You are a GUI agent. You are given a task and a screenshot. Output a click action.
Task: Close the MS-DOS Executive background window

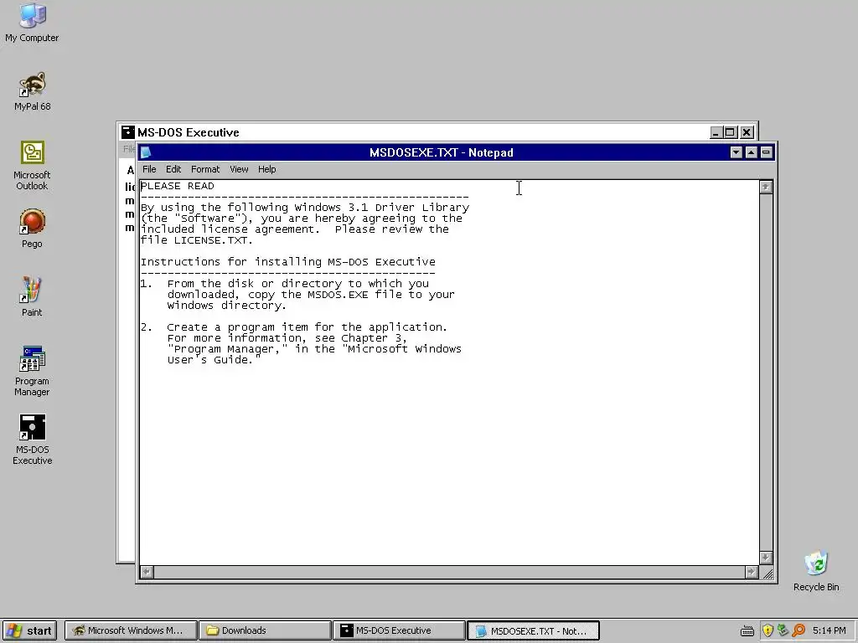click(x=747, y=132)
